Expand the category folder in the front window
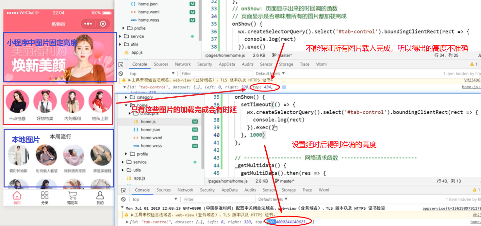The image size is (481, 226). pyautogui.click(x=126, y=97)
